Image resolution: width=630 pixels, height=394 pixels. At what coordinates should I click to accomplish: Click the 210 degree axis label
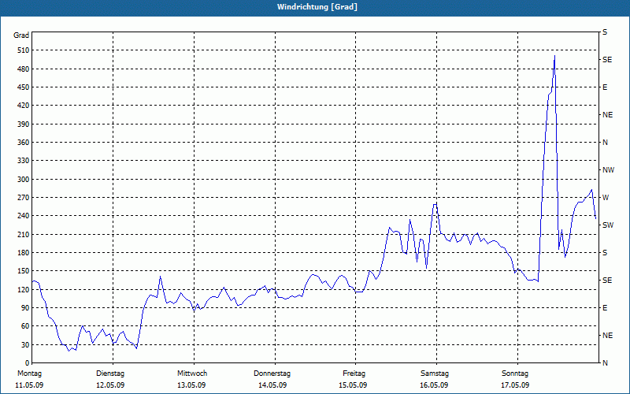click(x=24, y=234)
